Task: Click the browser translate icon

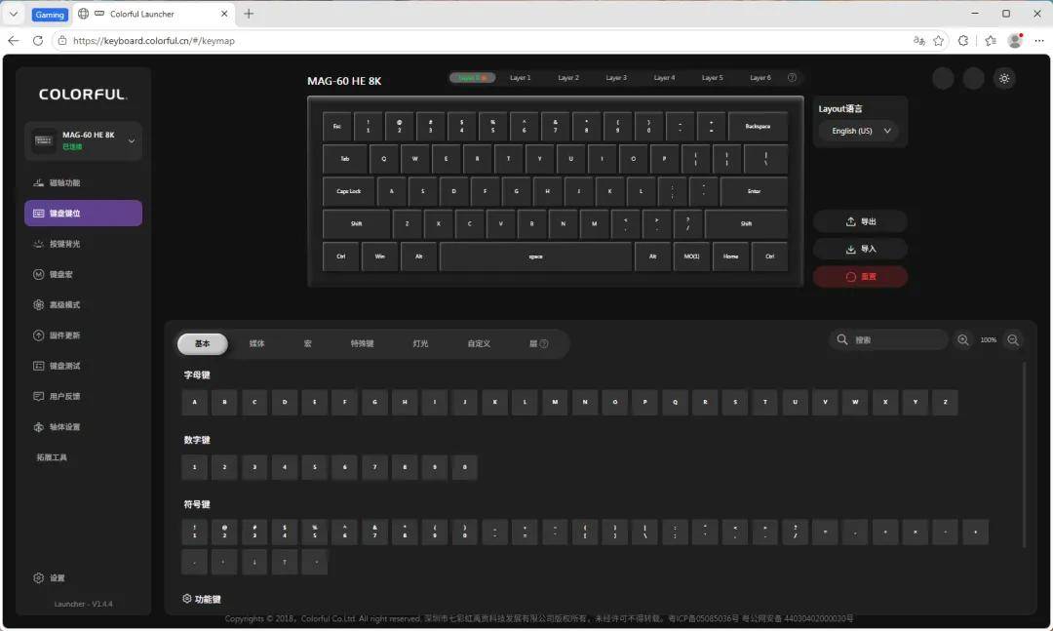Action: click(x=918, y=40)
